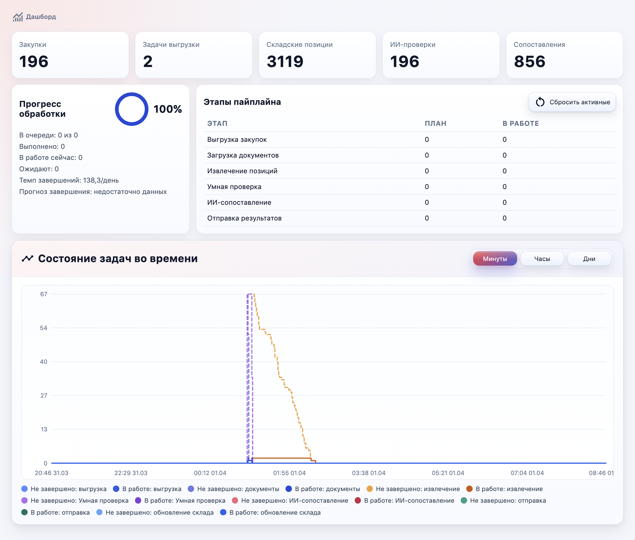This screenshot has width=635, height=540.
Task: Toggle Не завершено: Умная проверка legend
Action: [75, 500]
